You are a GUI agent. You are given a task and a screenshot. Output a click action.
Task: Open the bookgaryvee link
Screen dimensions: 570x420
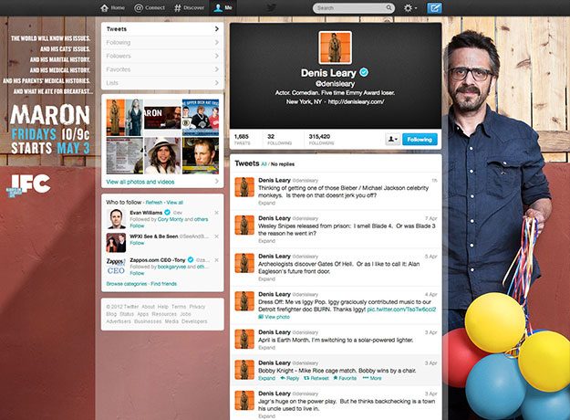click(171, 267)
